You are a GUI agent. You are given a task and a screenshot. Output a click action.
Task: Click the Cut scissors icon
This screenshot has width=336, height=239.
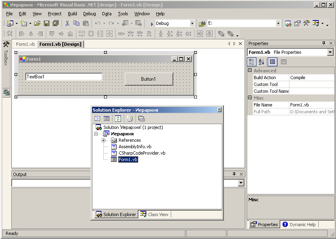click(67, 23)
